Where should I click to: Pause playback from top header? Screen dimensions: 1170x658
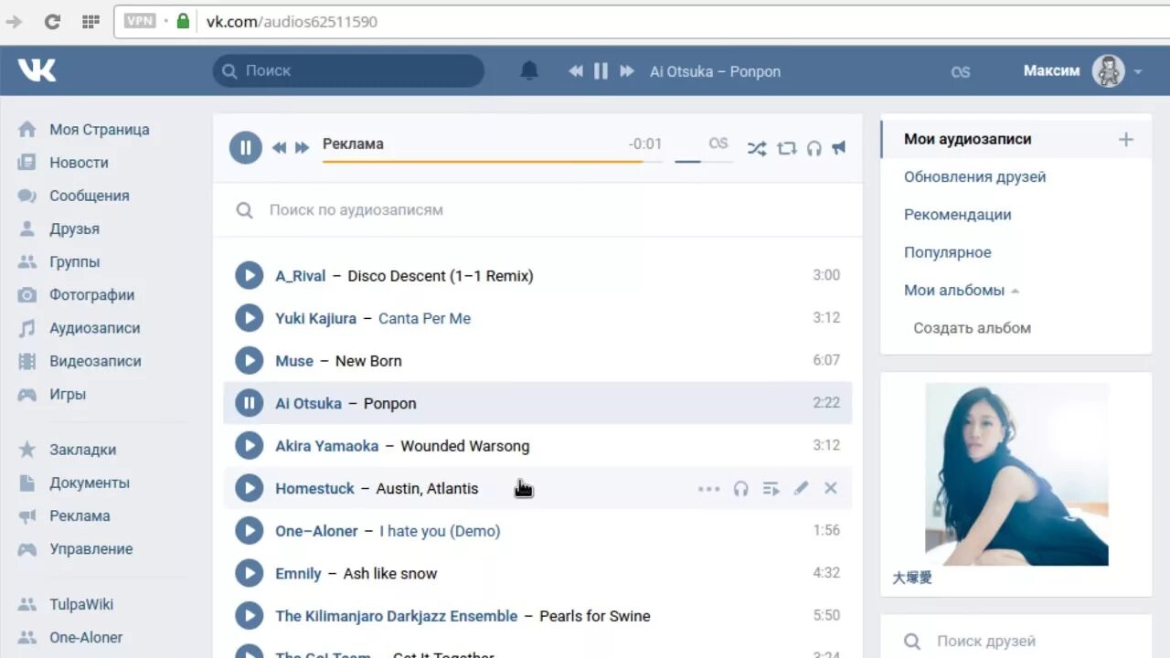[601, 70]
